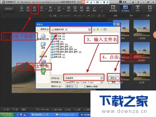The height and width of the screenshot is (117, 156).
Task: Expand the 修改大小 >> options
Action: tap(71, 86)
